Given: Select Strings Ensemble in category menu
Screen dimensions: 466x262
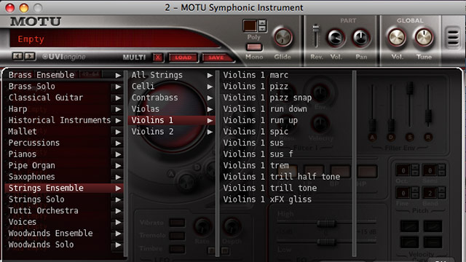Looking at the screenshot, I should tap(65, 188).
